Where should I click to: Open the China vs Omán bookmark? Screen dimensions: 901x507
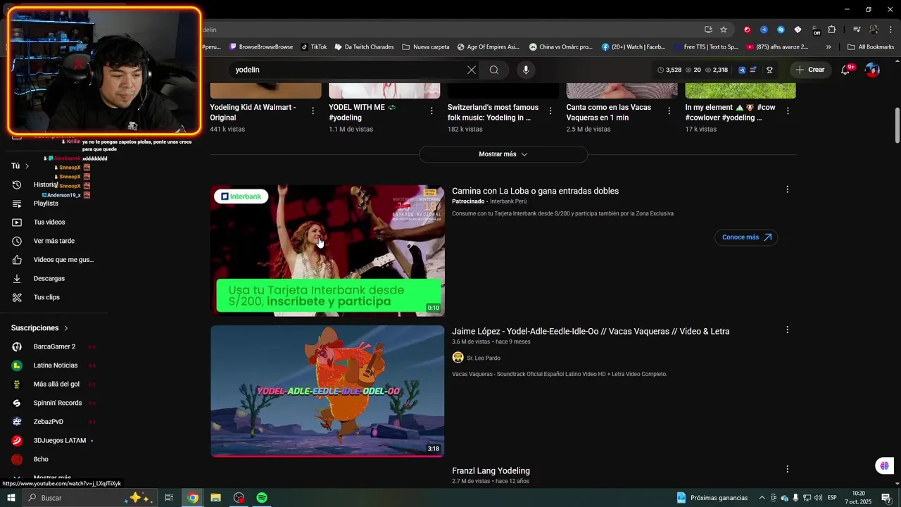click(560, 47)
